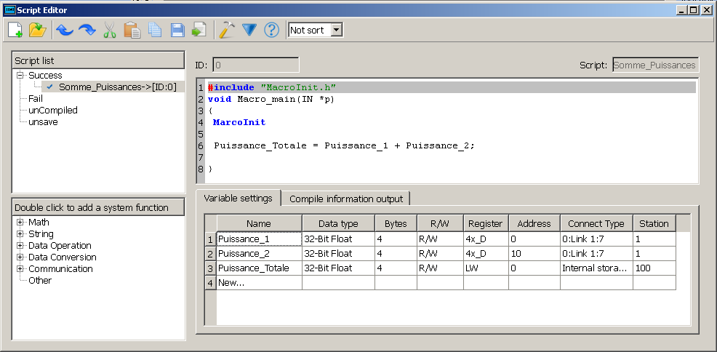The width and height of the screenshot is (717, 352).
Task: Click the paste clipboard icon
Action: pos(132,30)
